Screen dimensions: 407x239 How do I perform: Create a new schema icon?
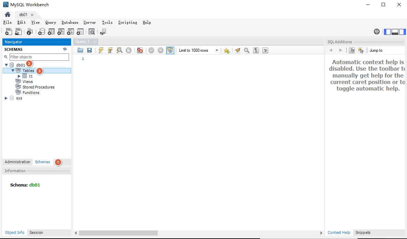pyautogui.click(x=42, y=32)
